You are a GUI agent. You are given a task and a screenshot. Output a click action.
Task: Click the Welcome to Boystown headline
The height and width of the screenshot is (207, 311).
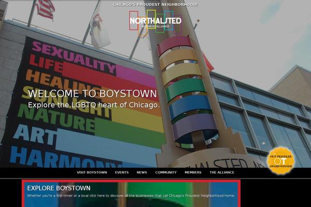pyautogui.click(x=92, y=94)
